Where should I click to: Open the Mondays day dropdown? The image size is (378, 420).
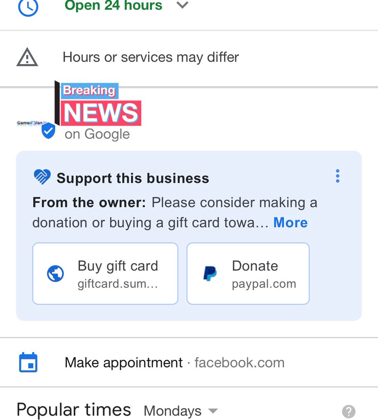[x=181, y=411]
